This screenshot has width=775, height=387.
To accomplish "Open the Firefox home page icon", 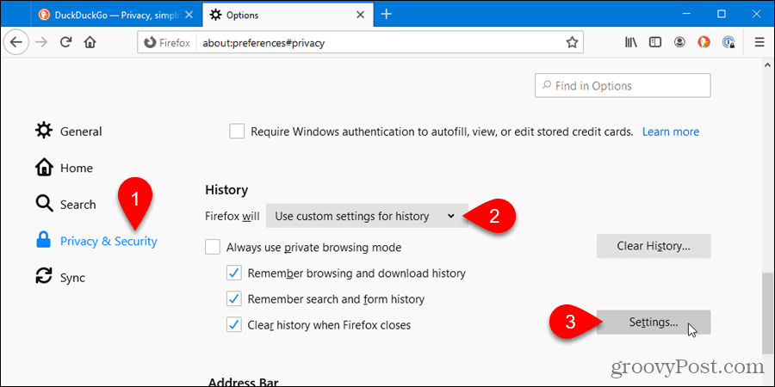I will tap(90, 42).
